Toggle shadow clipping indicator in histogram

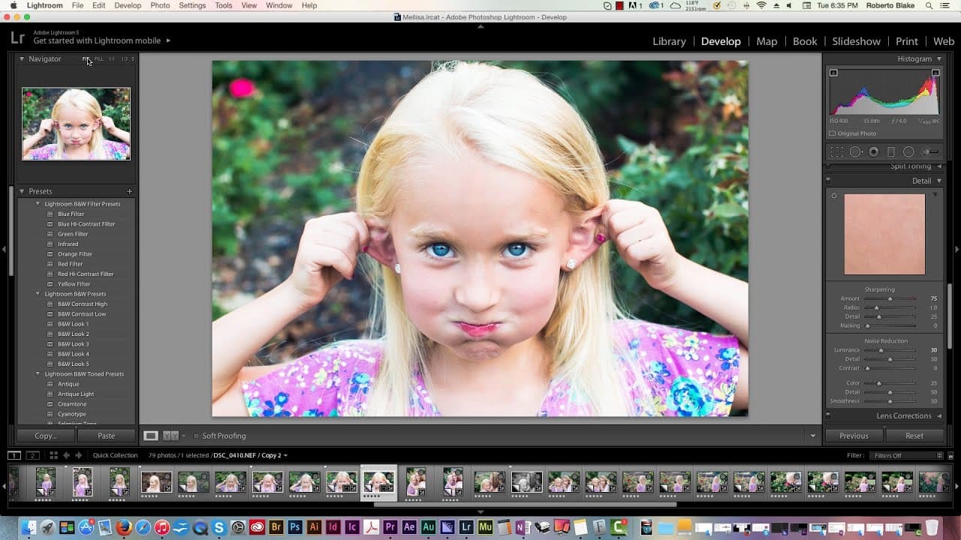[x=833, y=73]
